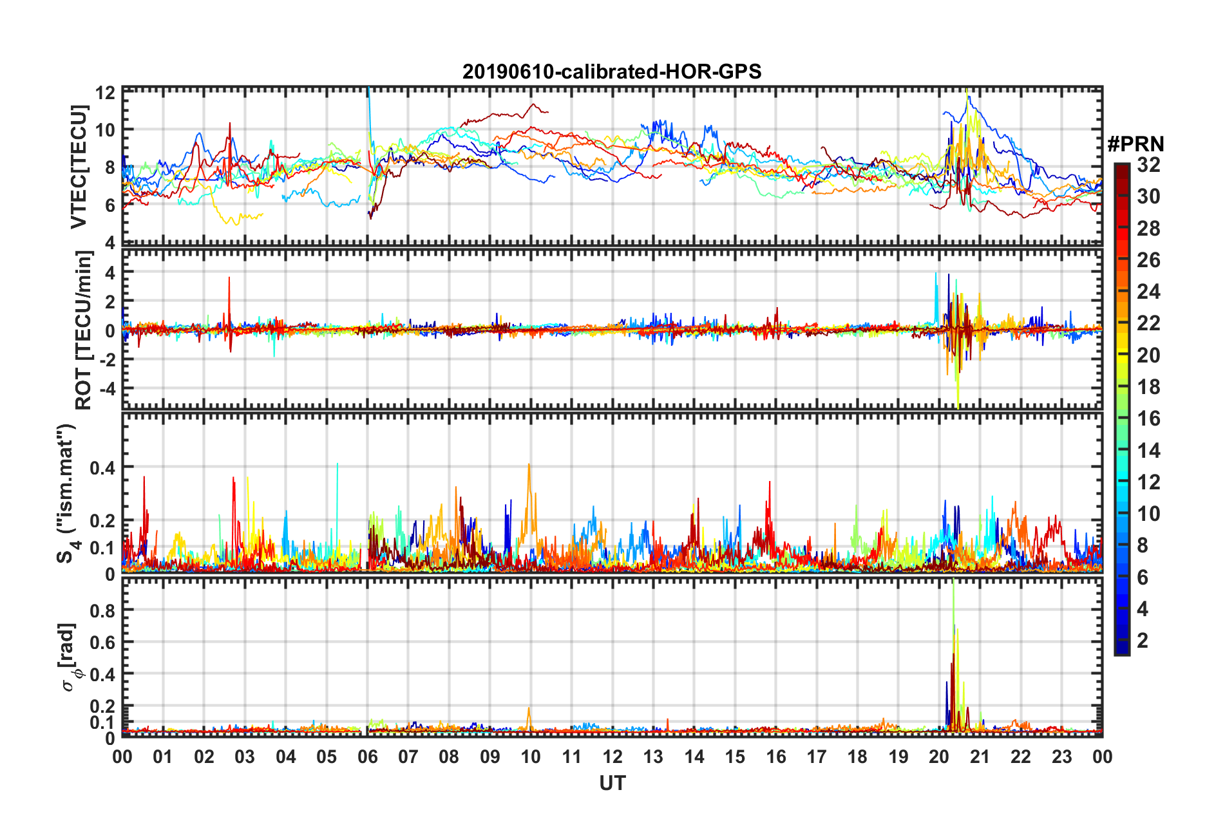
Task: Click sigma phi tick value 0.6
Action: coord(103,643)
